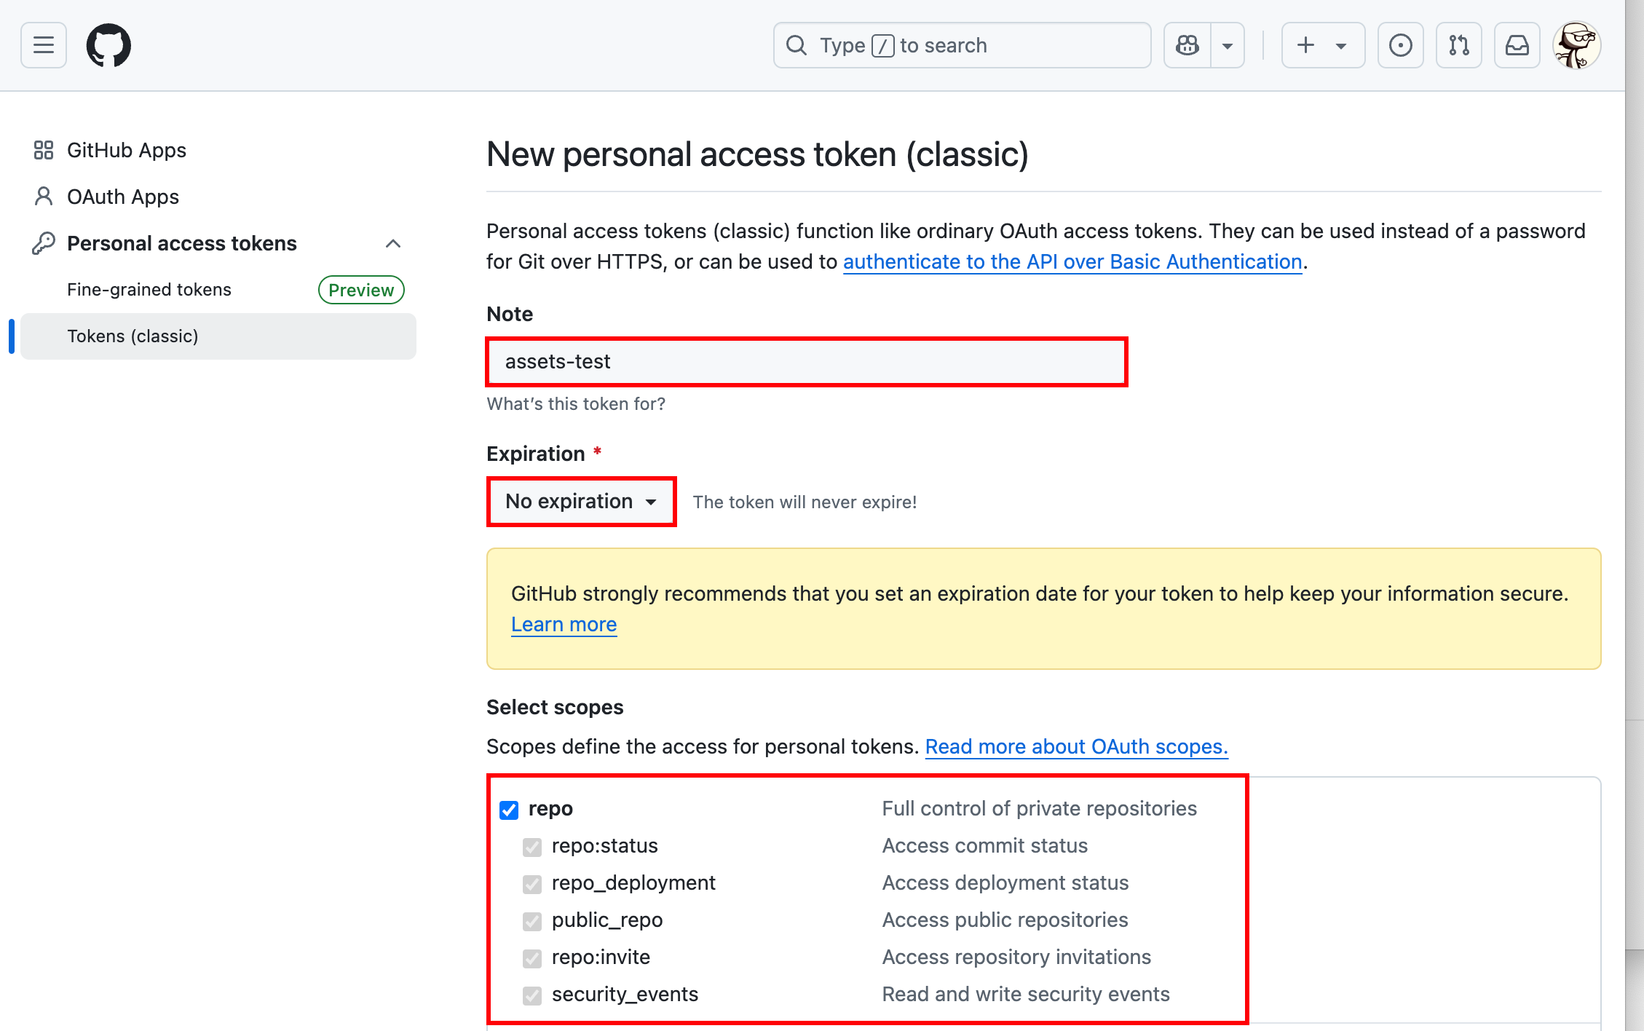The width and height of the screenshot is (1644, 1031).
Task: Toggle security_events checkbox
Action: pos(532,995)
